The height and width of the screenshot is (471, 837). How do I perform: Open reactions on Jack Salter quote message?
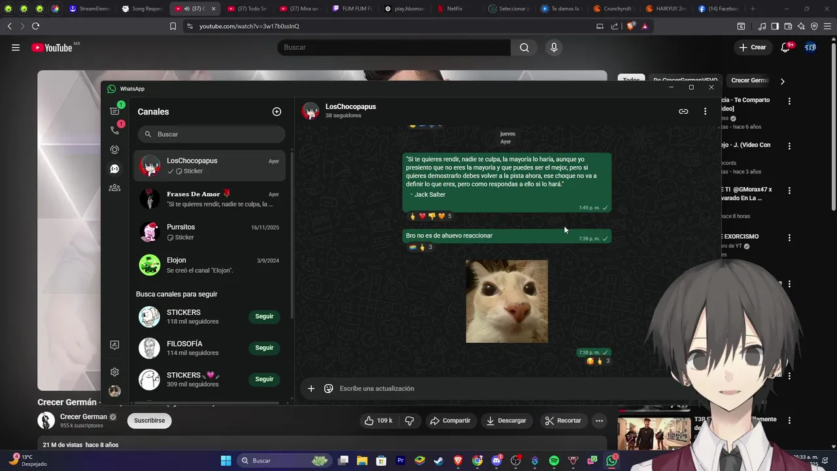click(x=430, y=216)
